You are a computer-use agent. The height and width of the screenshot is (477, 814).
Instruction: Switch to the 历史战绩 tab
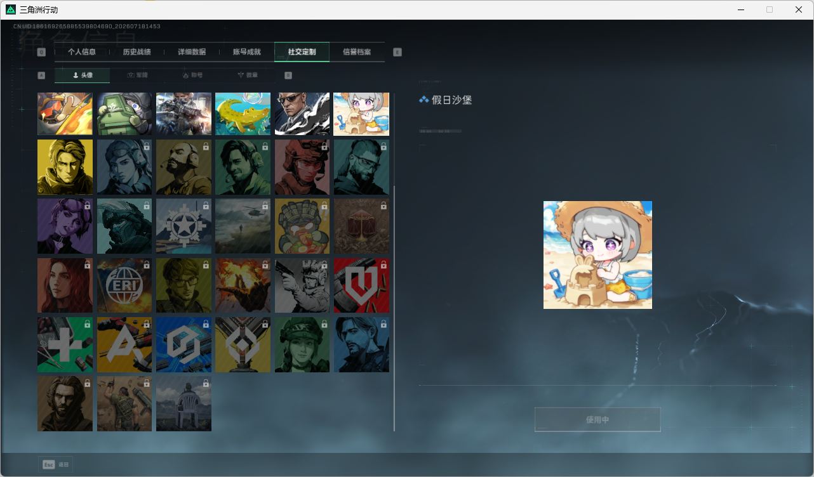pos(137,52)
